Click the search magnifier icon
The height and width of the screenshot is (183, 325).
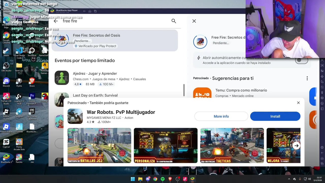click(174, 21)
